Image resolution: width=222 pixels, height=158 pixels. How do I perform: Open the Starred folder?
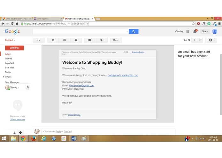point(8,59)
